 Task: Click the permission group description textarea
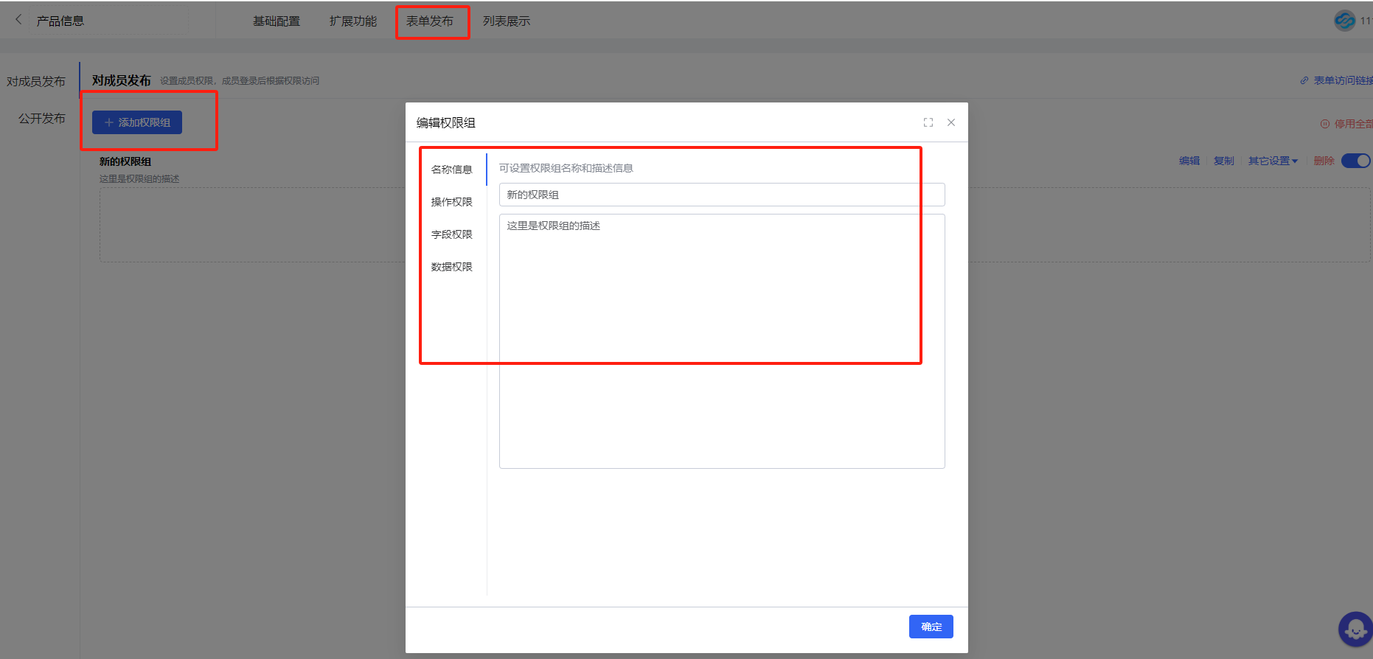coord(721,341)
